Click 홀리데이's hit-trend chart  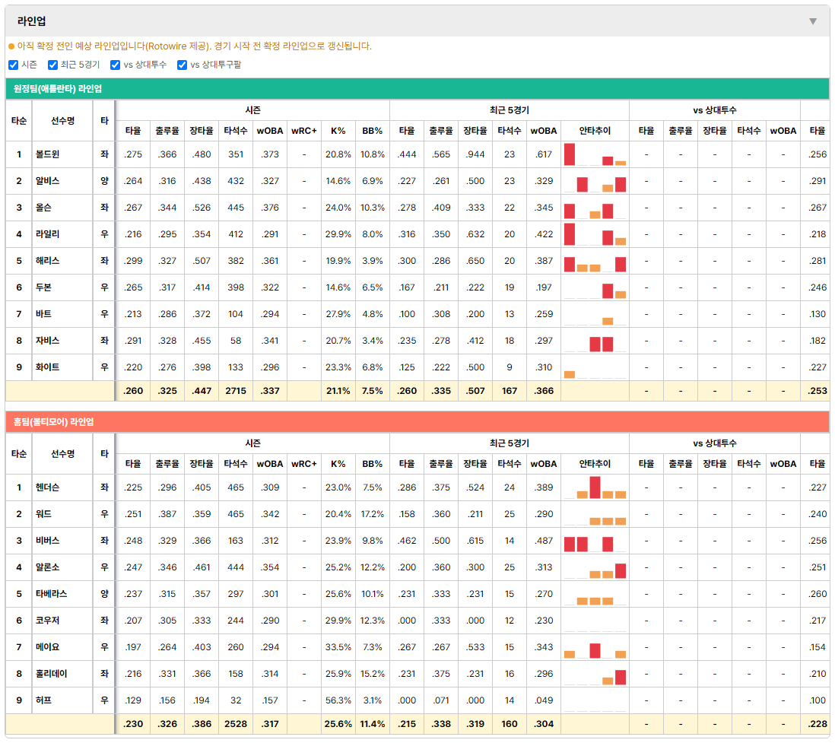coord(595,674)
